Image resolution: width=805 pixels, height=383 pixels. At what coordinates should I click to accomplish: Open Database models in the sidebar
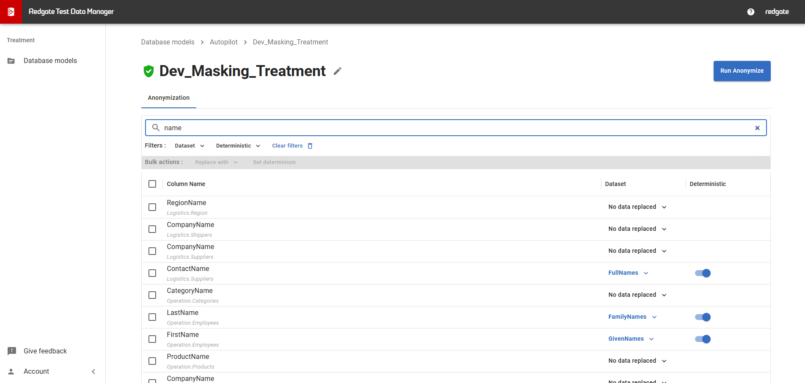tap(50, 61)
